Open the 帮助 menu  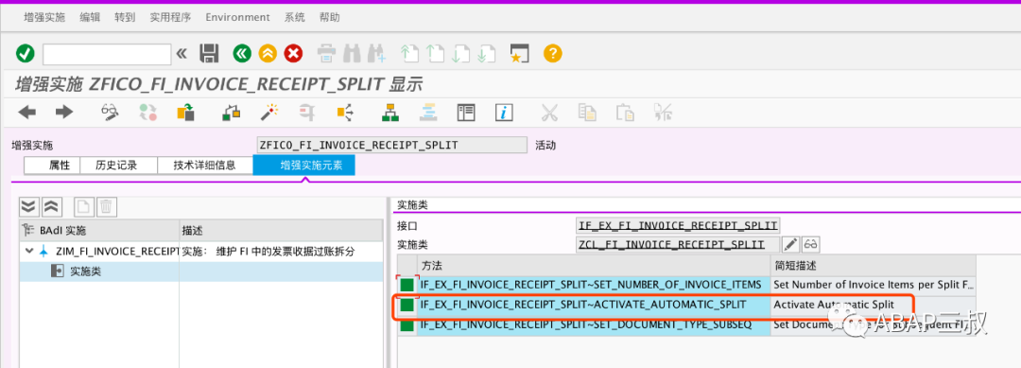[330, 18]
